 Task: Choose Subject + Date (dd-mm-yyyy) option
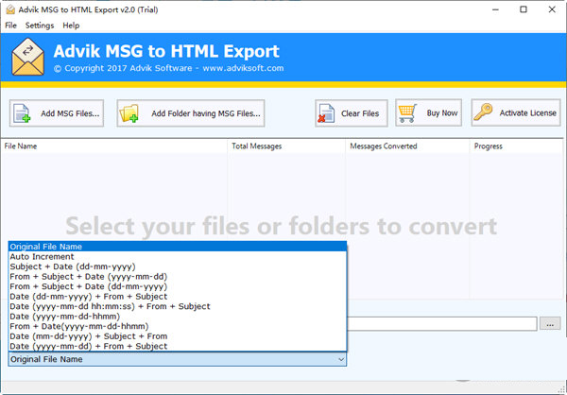178,266
